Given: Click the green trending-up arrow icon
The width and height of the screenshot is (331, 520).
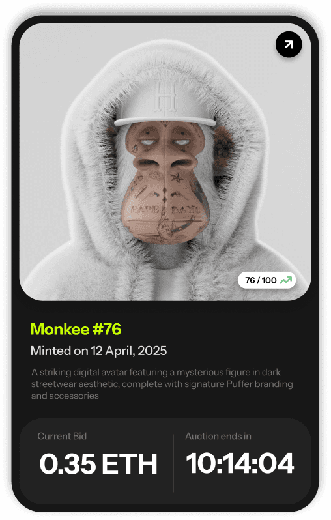Looking at the screenshot, I should tap(285, 280).
